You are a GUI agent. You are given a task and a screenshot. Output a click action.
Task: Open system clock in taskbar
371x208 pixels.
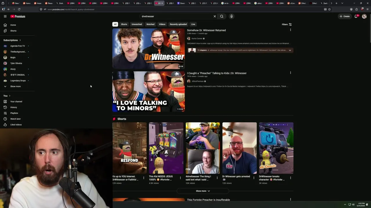[x=361, y=205]
